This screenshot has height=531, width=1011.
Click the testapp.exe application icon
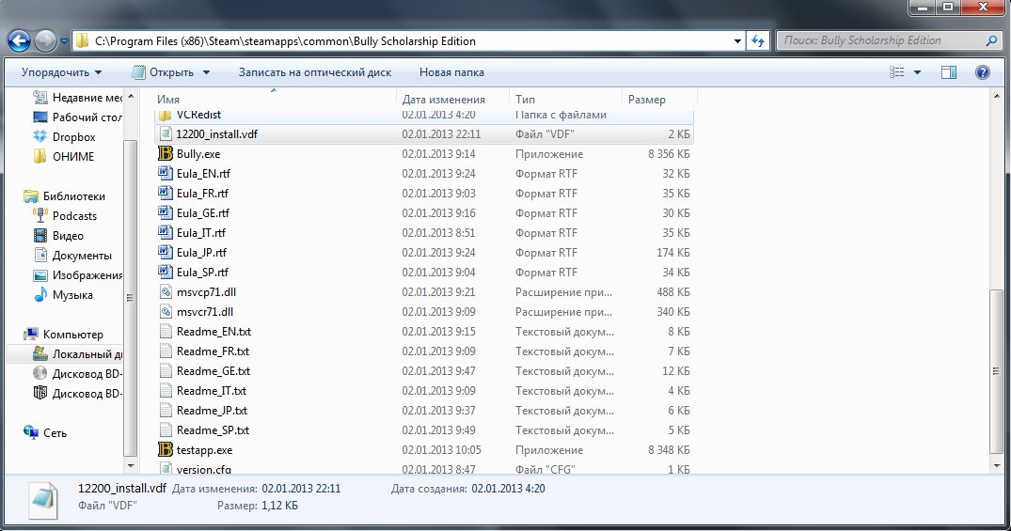click(x=166, y=450)
